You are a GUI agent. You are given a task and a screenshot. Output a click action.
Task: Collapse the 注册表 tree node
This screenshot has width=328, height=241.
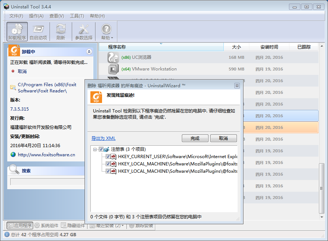pos(95,149)
